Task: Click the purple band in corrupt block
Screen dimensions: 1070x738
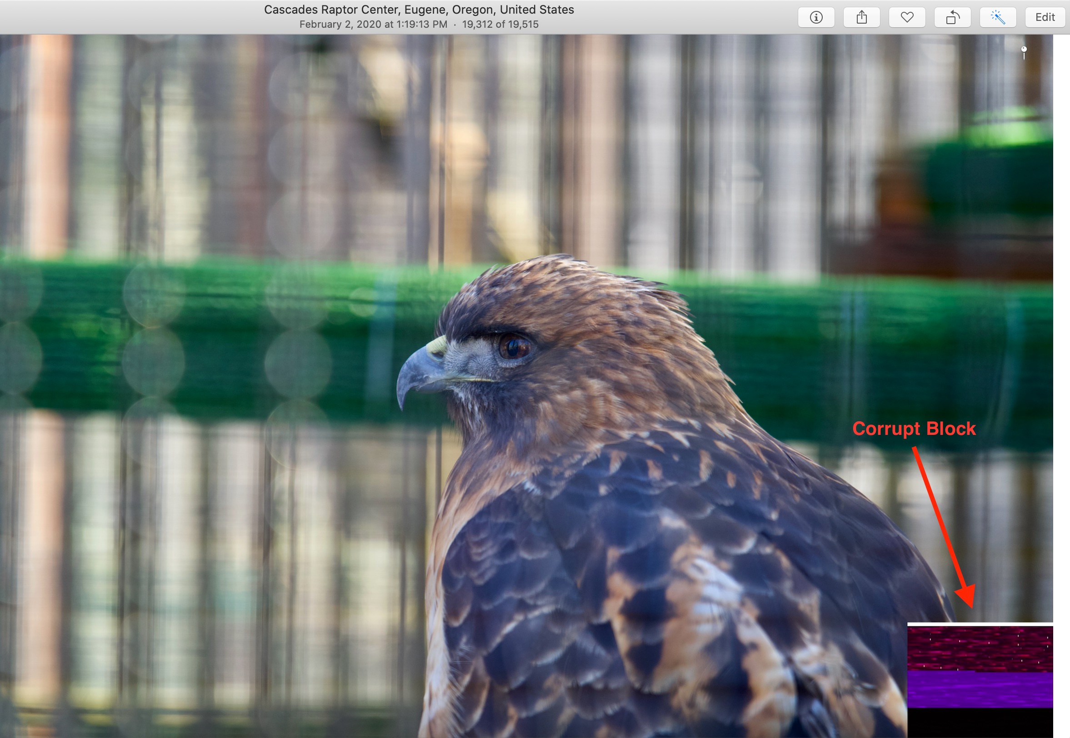Action: click(x=980, y=689)
